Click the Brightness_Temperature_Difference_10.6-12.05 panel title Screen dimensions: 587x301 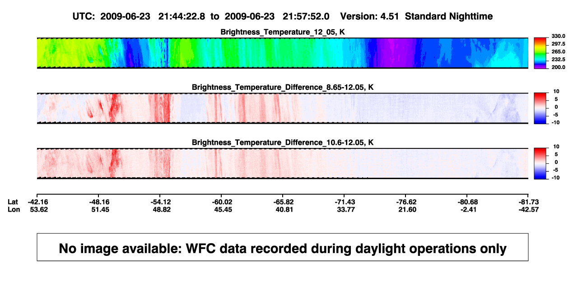coord(283,142)
